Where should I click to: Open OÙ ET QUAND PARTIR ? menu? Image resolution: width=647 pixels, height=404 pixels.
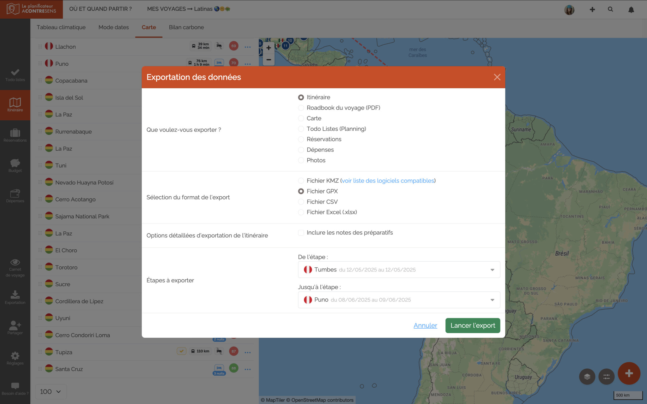pyautogui.click(x=100, y=9)
